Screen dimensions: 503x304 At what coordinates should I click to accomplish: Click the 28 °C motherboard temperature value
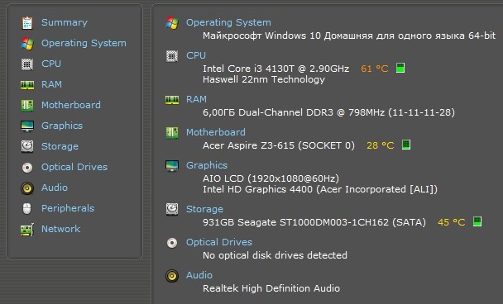pos(380,145)
